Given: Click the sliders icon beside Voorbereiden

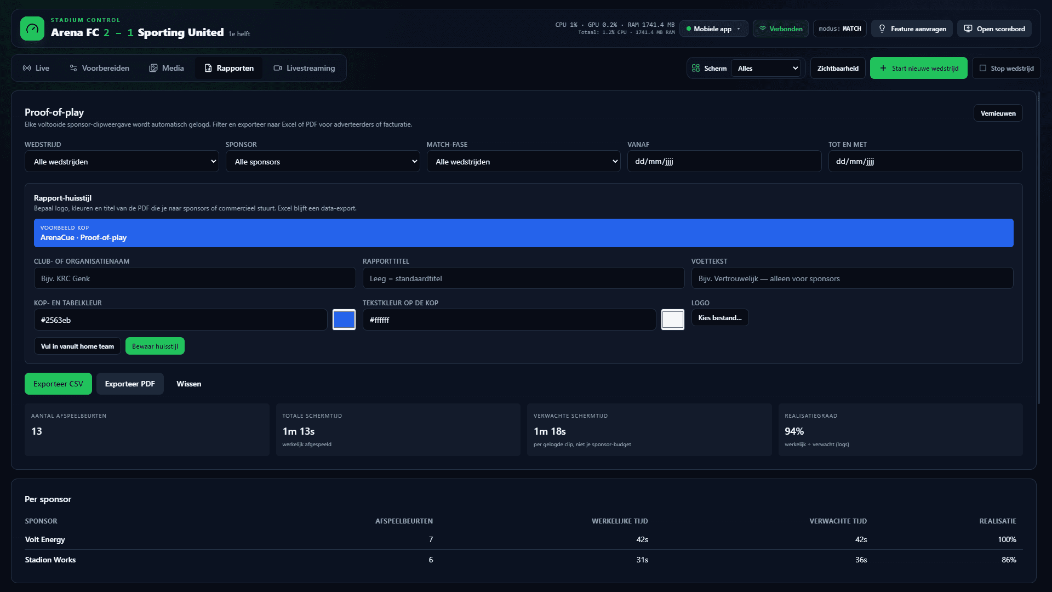Looking at the screenshot, I should (73, 68).
